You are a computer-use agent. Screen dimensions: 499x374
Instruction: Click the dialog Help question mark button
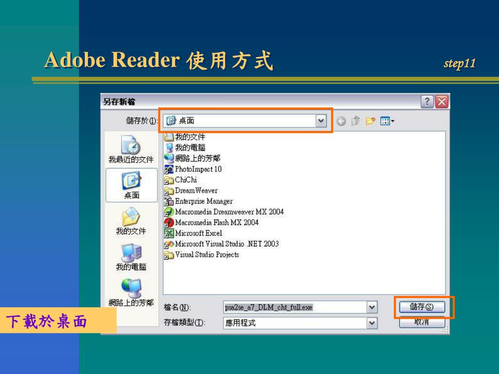pyautogui.click(x=427, y=102)
